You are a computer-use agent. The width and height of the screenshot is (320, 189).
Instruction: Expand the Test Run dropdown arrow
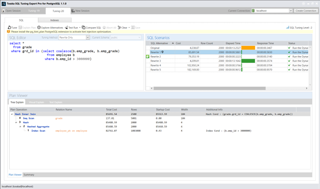point(80,28)
